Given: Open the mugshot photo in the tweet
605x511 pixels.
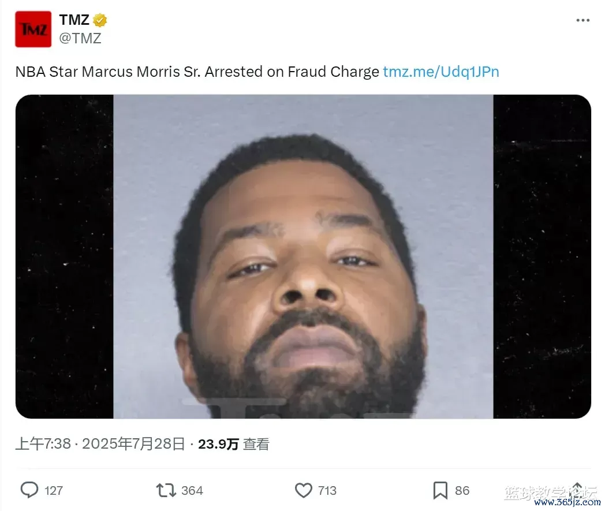Looking at the screenshot, I should tap(303, 256).
